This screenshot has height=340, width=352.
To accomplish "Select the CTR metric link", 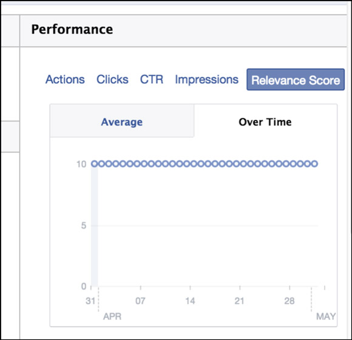I will pyautogui.click(x=152, y=80).
